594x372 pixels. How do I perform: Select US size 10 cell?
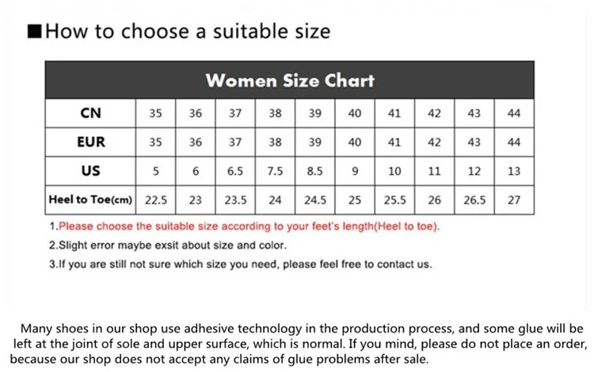[394, 171]
